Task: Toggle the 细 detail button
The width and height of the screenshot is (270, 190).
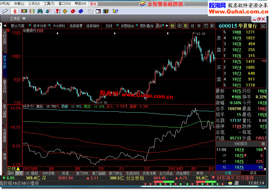Action: 263,144
